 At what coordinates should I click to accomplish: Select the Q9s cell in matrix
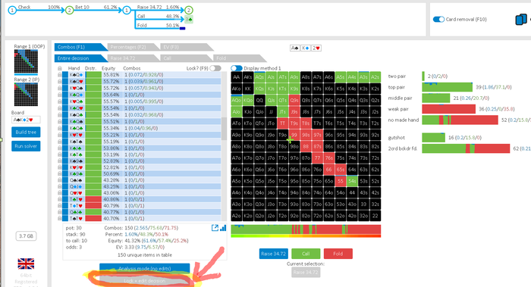pos(294,100)
